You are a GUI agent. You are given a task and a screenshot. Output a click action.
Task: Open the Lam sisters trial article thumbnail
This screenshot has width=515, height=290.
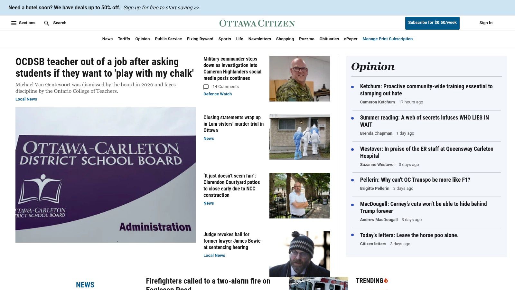(299, 137)
